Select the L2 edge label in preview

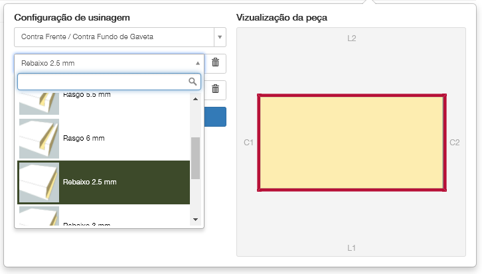click(352, 38)
